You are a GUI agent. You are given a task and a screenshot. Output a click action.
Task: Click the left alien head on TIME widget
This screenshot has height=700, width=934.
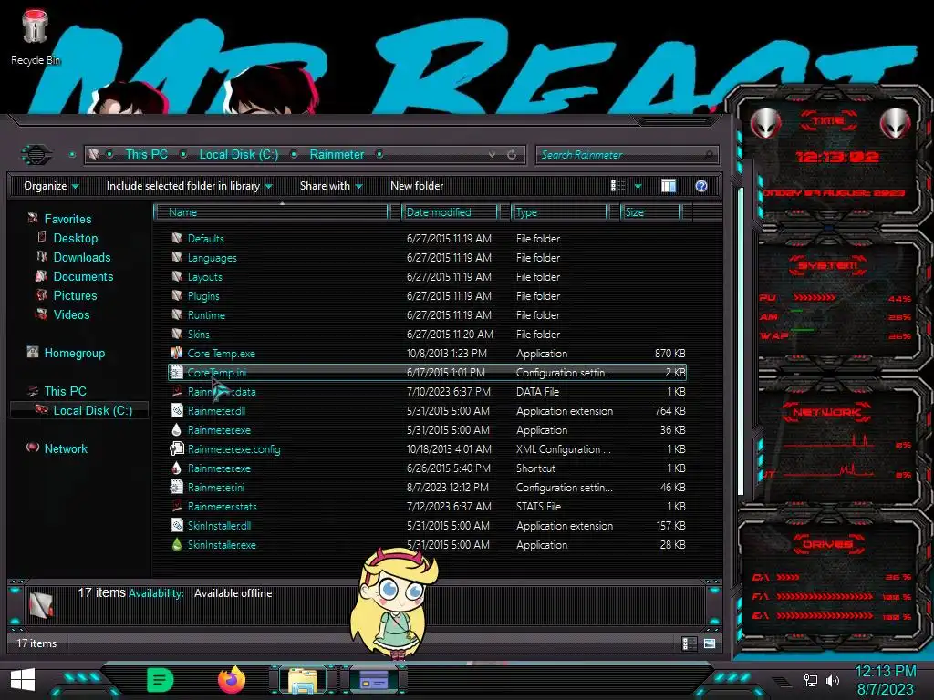tap(765, 123)
